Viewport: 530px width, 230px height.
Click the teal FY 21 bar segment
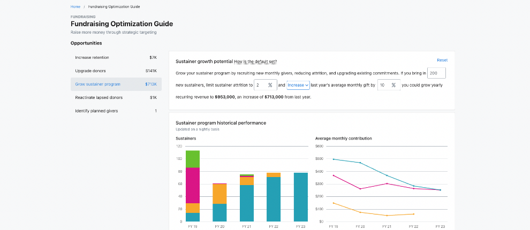tap(247, 203)
